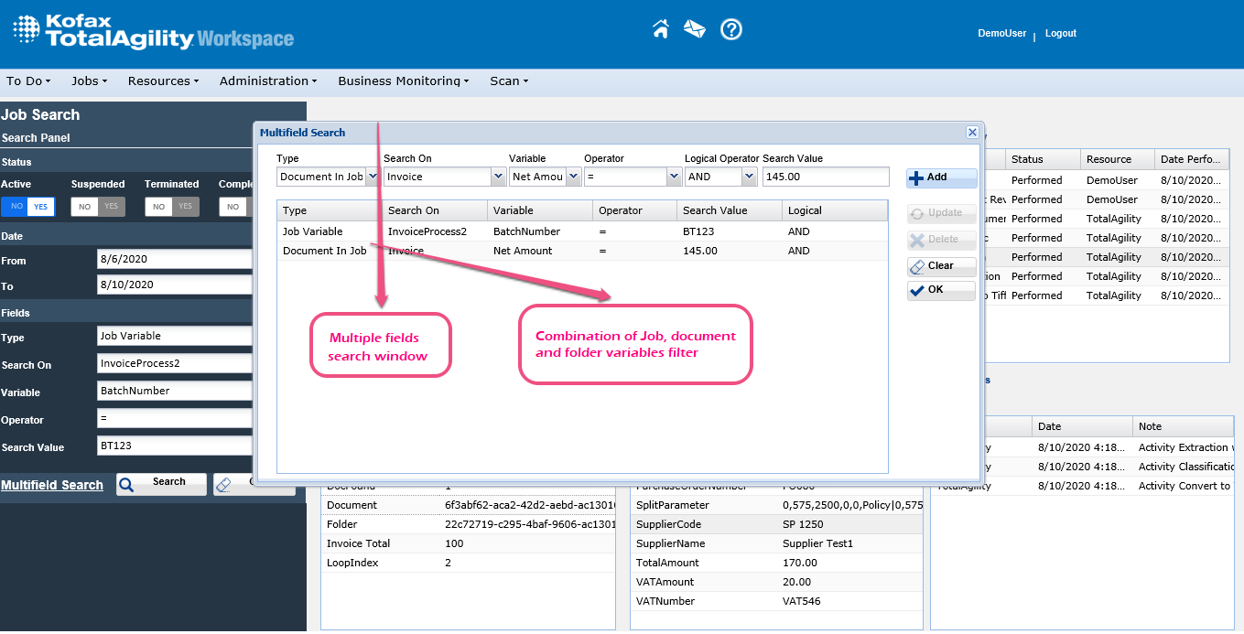Image resolution: width=1244 pixels, height=634 pixels.
Task: Click the Search Value field containing 145.00
Action: click(825, 177)
